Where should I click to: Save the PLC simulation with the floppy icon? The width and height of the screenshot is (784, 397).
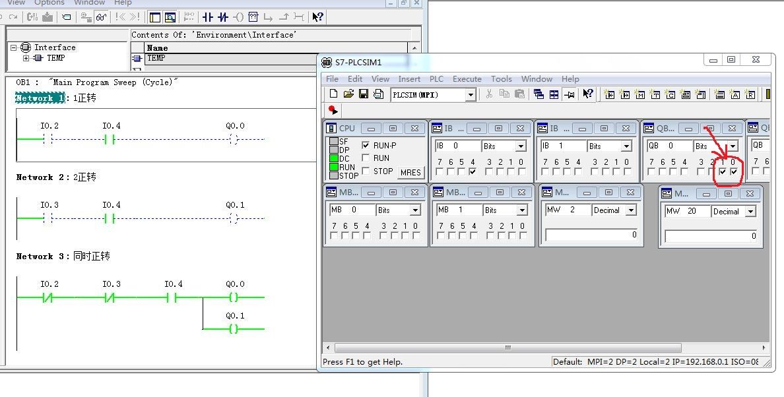pos(364,94)
